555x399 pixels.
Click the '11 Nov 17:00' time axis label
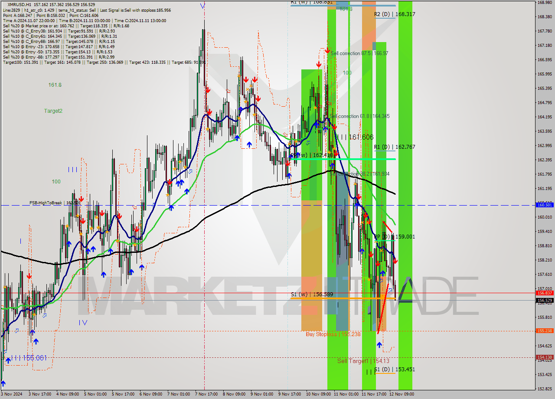(x=374, y=394)
